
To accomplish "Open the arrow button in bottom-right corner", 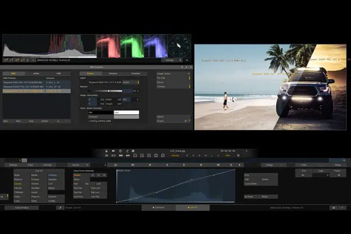I will [343, 208].
